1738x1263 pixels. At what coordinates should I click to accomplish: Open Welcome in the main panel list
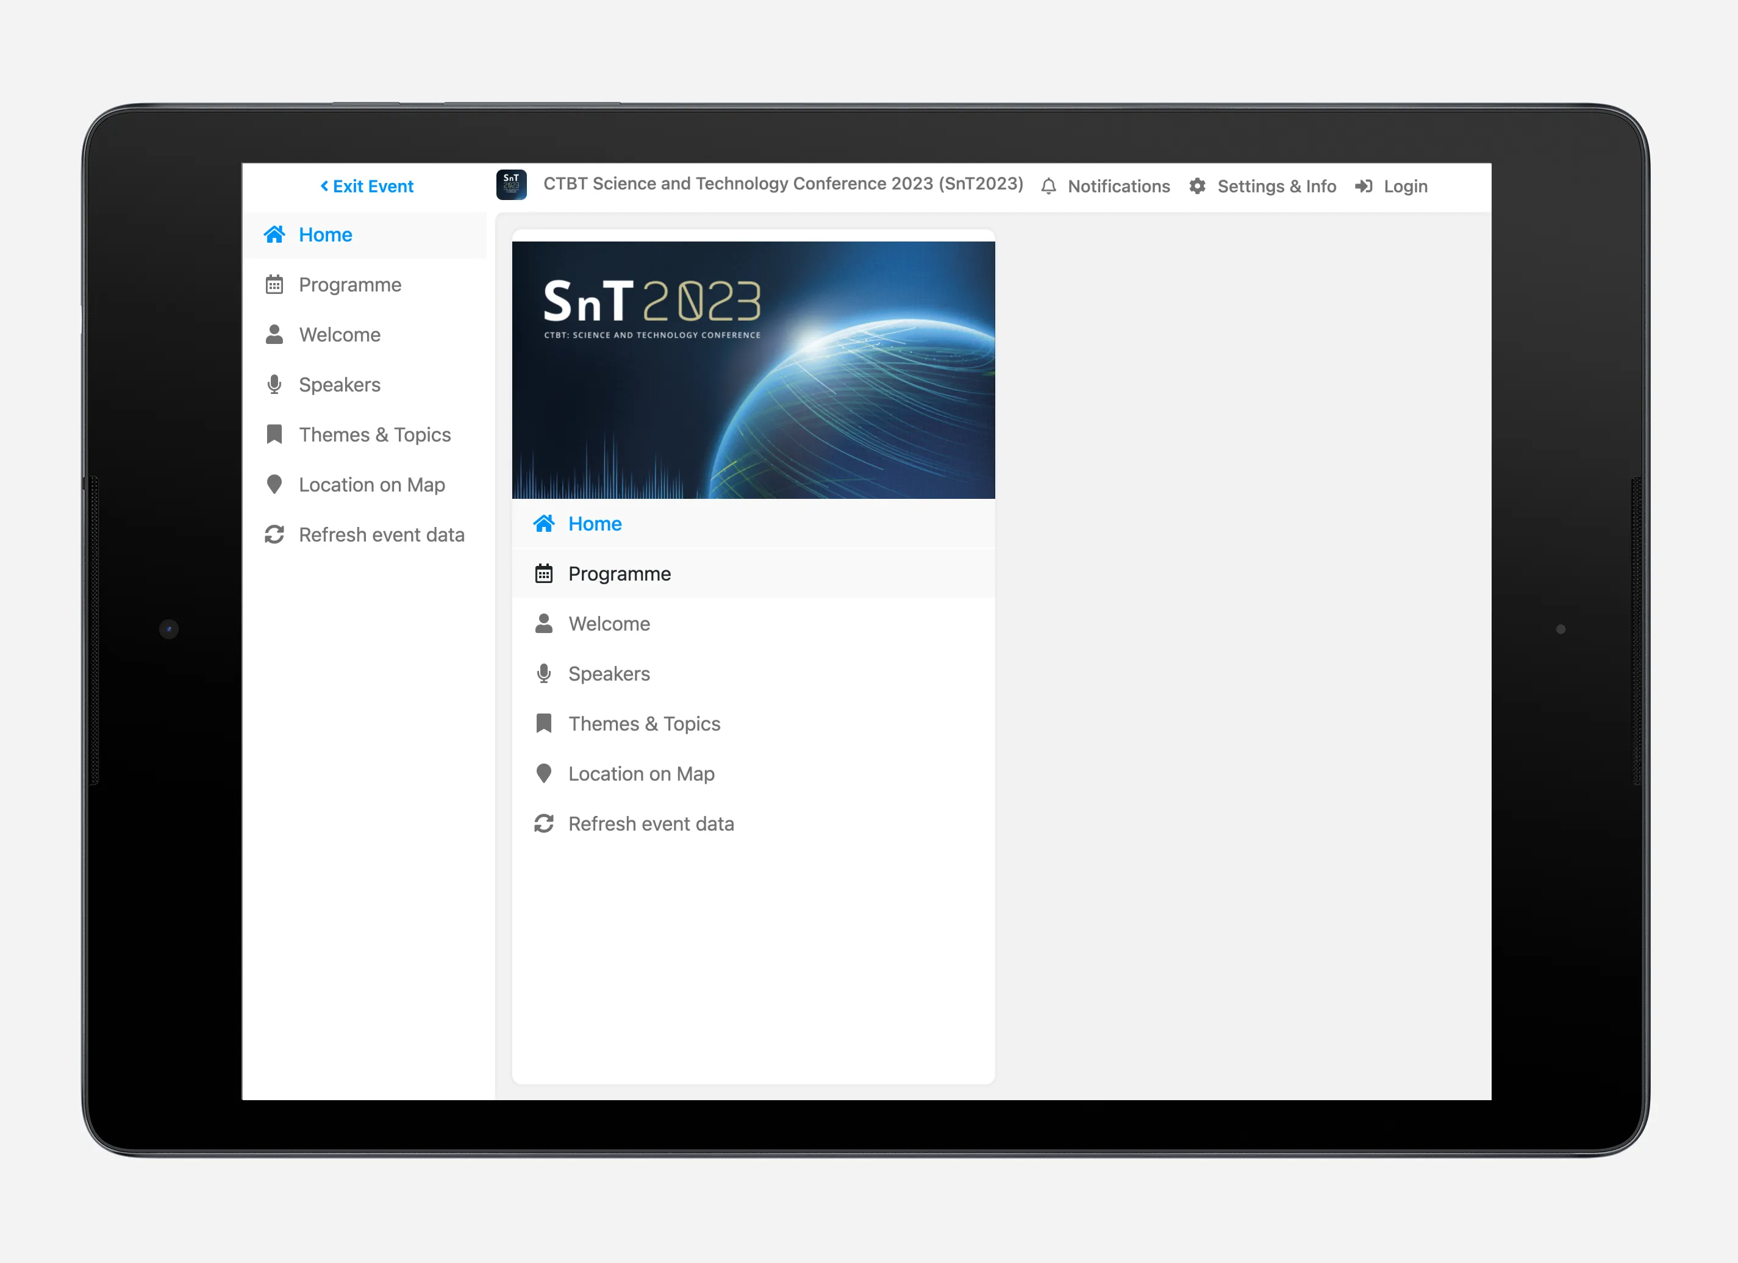tap(753, 623)
